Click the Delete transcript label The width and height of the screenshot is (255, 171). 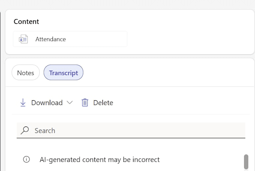pyautogui.click(x=103, y=103)
